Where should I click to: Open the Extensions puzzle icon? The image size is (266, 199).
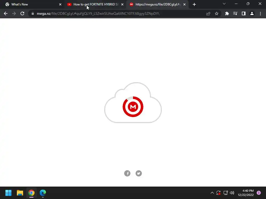point(227,13)
